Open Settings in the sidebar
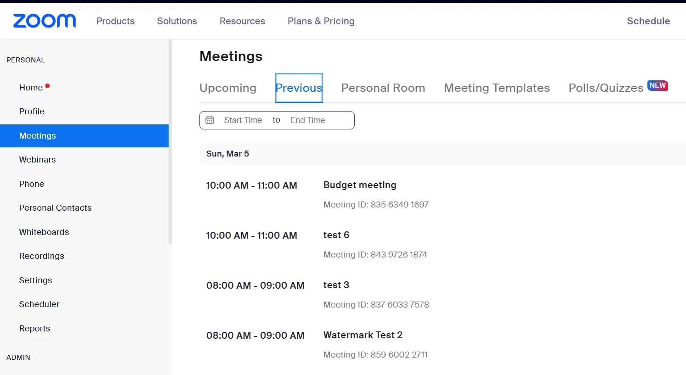This screenshot has width=686, height=375. [x=35, y=280]
